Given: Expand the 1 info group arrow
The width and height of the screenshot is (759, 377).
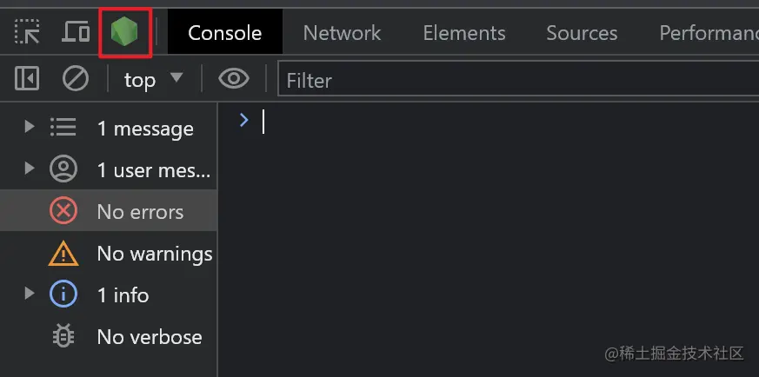Looking at the screenshot, I should [30, 294].
